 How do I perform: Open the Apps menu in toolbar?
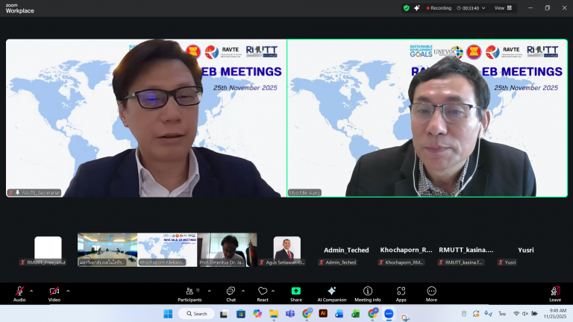(401, 293)
